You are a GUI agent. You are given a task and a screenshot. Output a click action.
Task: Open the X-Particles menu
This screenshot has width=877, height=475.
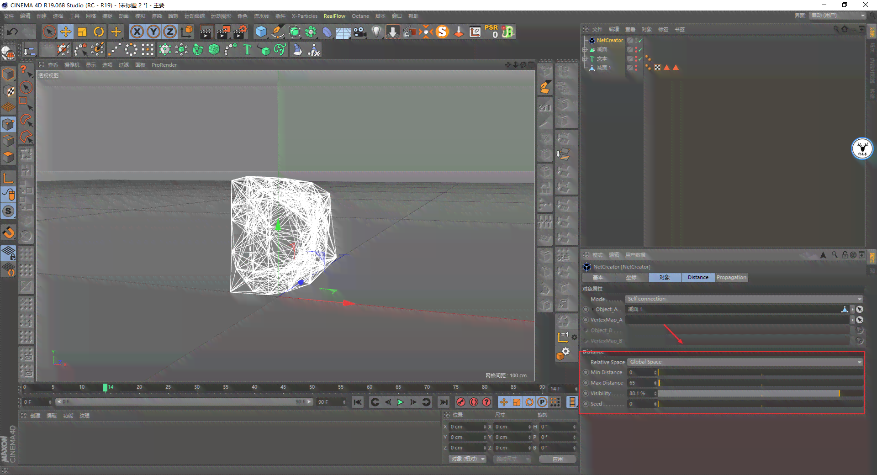(x=305, y=16)
